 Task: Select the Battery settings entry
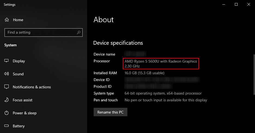[x=19, y=126]
